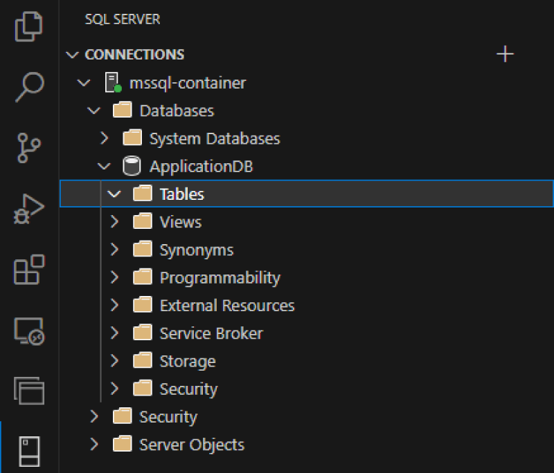Select the Tables folder

181,194
